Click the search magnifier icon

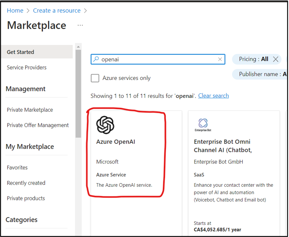pos(96,59)
